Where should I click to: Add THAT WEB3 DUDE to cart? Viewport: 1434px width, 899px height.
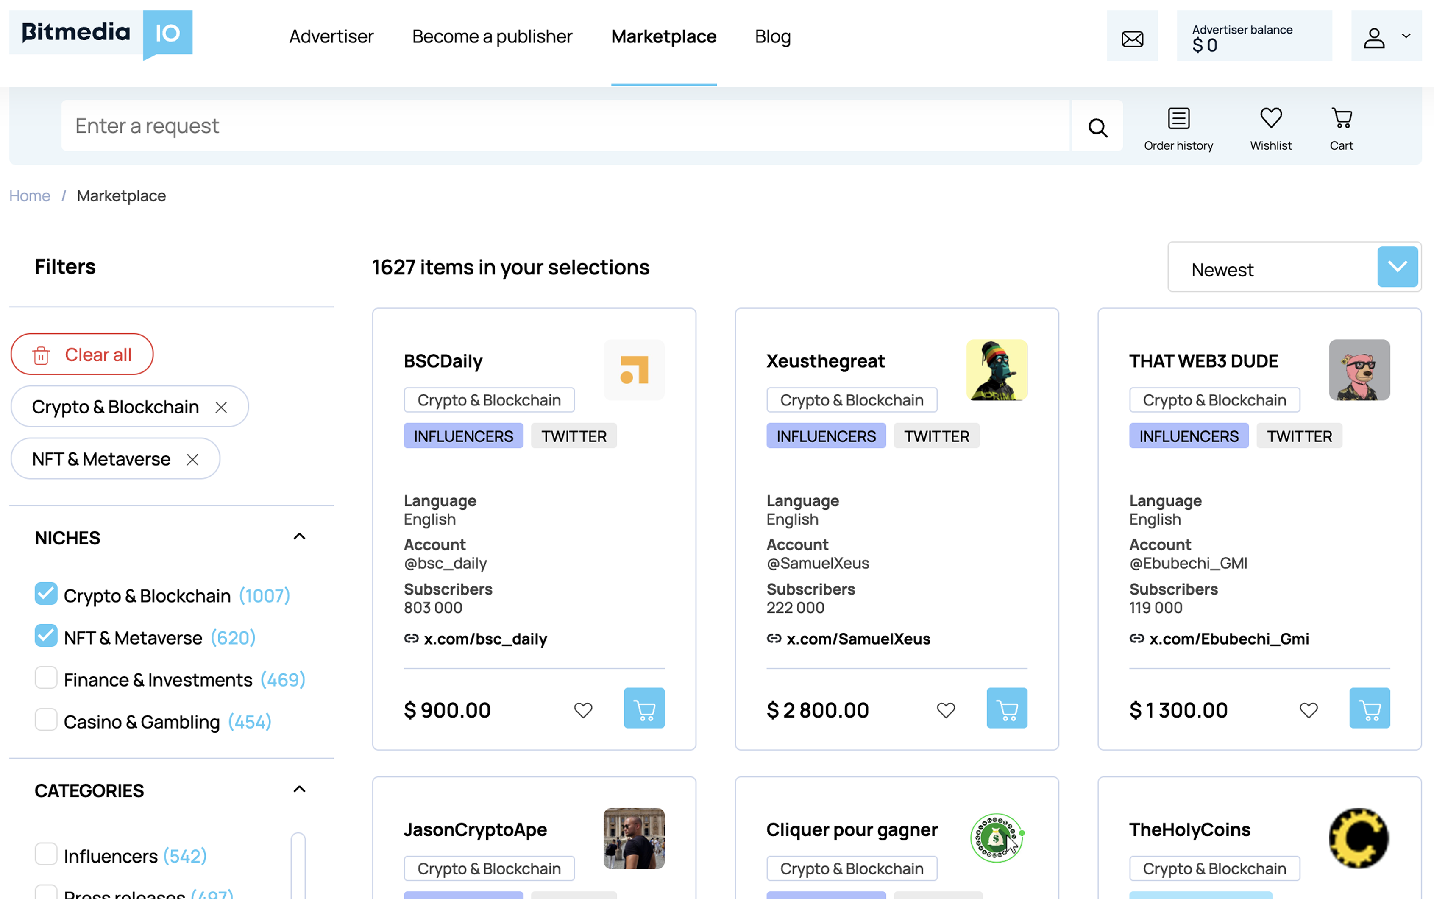(x=1369, y=708)
